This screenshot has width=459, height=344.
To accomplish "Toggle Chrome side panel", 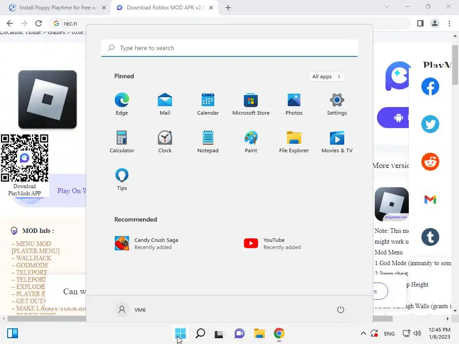I will (420, 23).
